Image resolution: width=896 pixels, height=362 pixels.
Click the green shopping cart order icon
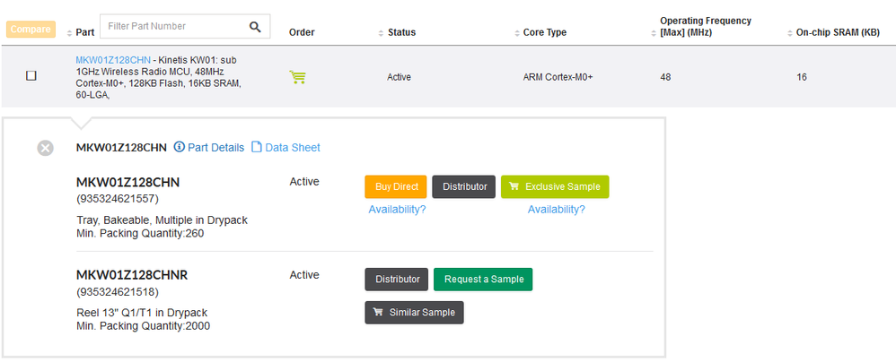click(298, 78)
